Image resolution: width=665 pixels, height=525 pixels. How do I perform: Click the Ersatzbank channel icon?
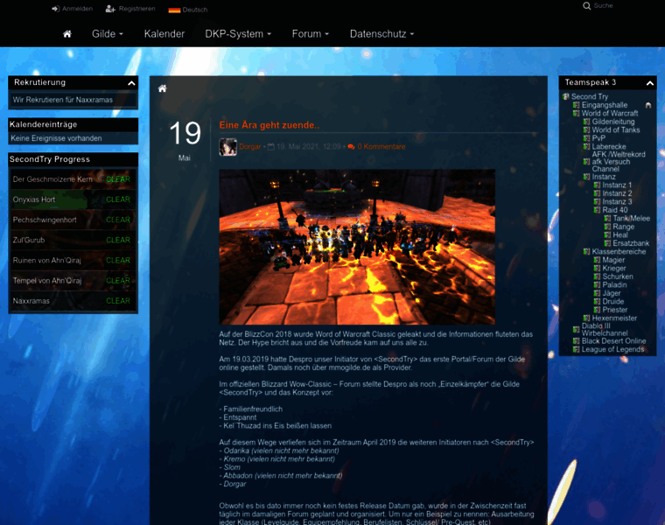pyautogui.click(x=607, y=243)
